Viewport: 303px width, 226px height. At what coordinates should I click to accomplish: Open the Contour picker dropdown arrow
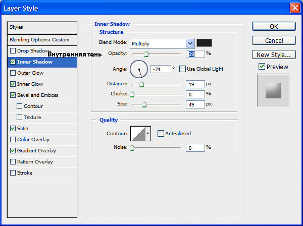click(148, 134)
